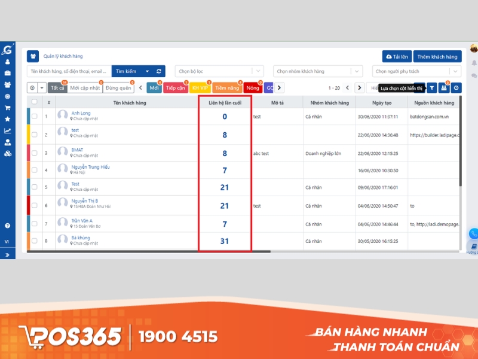The image size is (478, 359).
Task: Open the funnel filter icon button
Action: [x=433, y=87]
